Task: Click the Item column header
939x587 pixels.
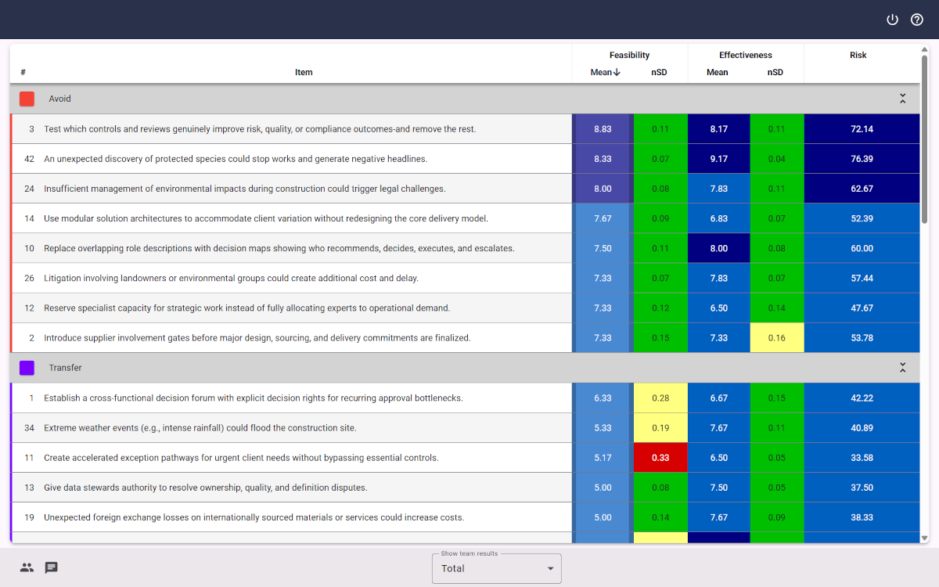Action: (x=304, y=72)
